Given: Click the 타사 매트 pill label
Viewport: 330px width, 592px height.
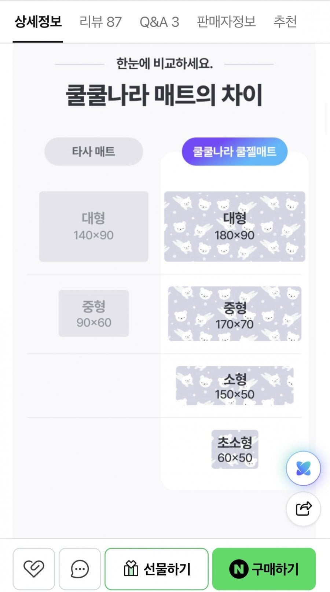Looking at the screenshot, I should tap(93, 151).
